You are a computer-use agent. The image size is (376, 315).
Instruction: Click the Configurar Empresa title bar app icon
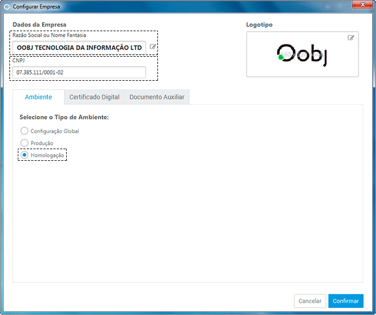[7, 7]
